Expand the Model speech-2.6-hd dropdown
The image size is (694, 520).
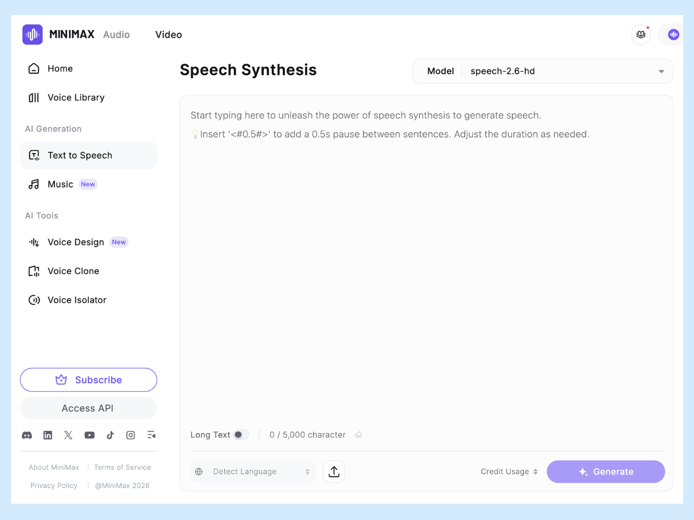(543, 71)
